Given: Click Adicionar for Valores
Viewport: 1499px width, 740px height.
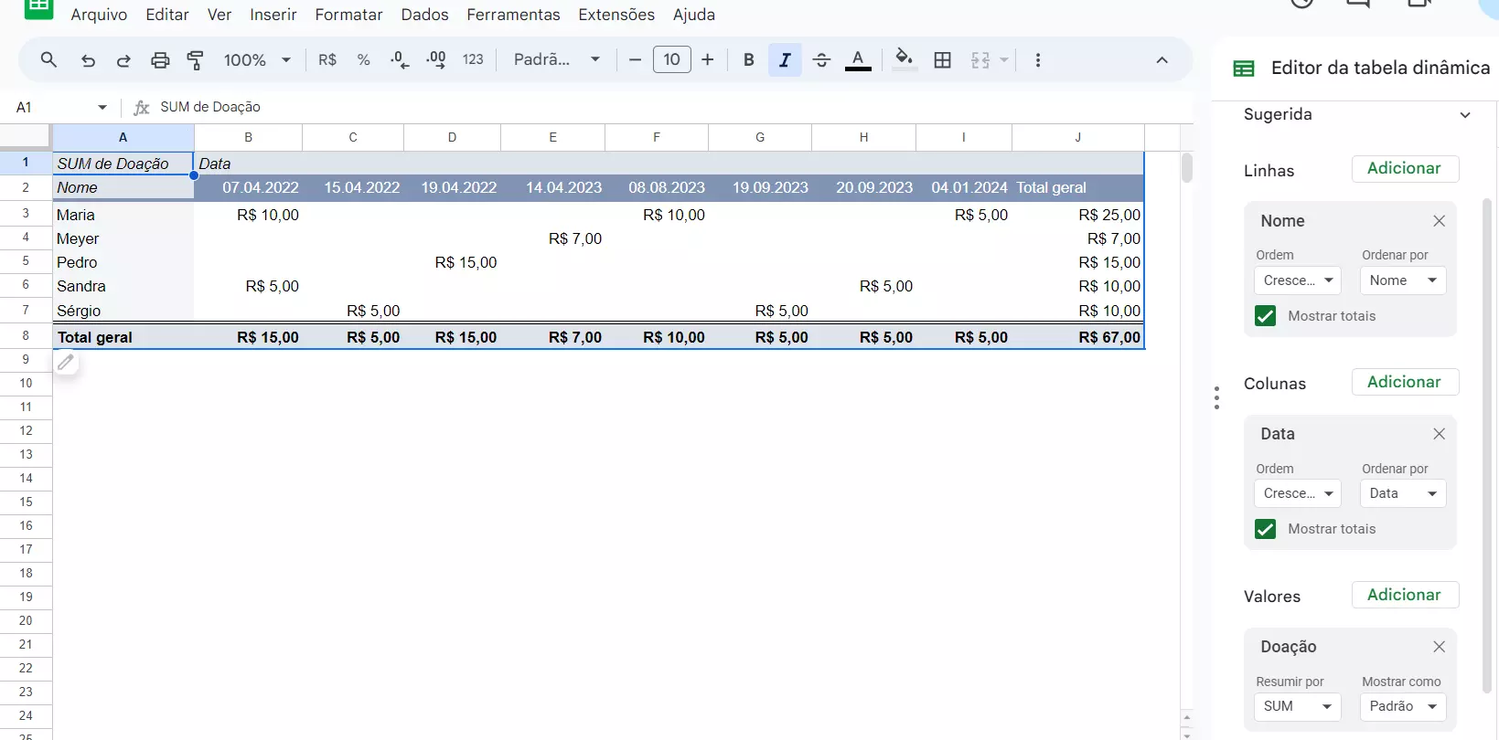Looking at the screenshot, I should click(1405, 595).
